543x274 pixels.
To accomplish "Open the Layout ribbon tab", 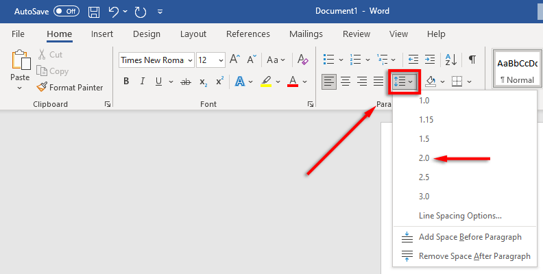I will [x=193, y=34].
